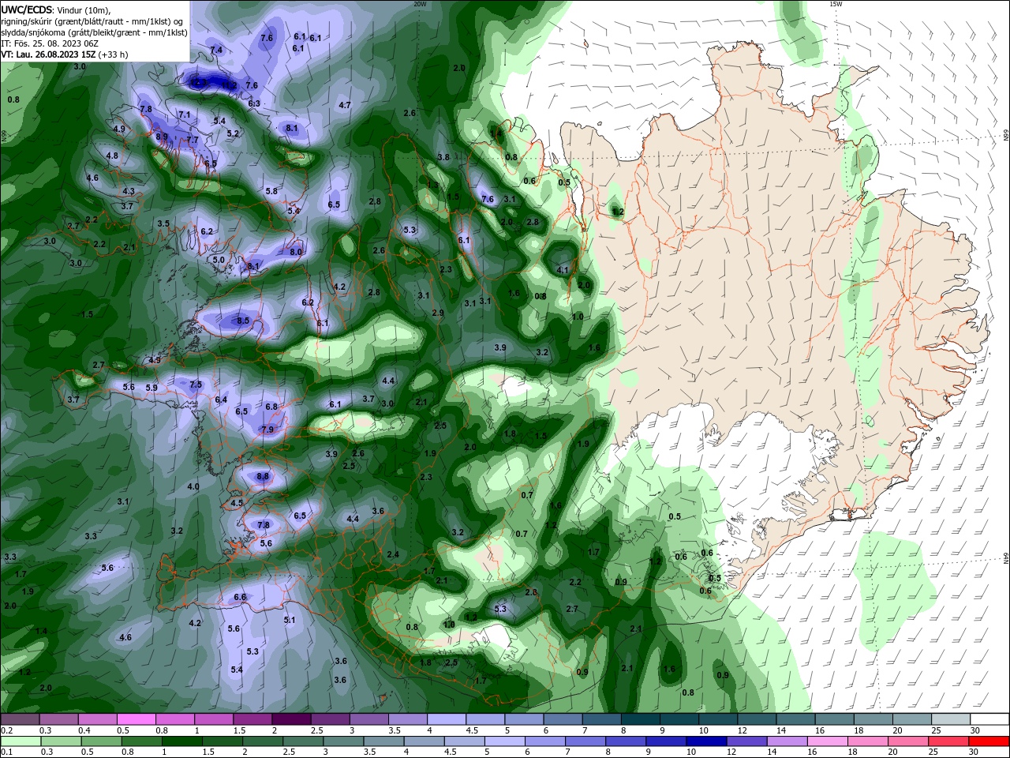Click the '5.1' precipitation value on the map
Viewport: 1010px width, 758px height.
[x=290, y=620]
